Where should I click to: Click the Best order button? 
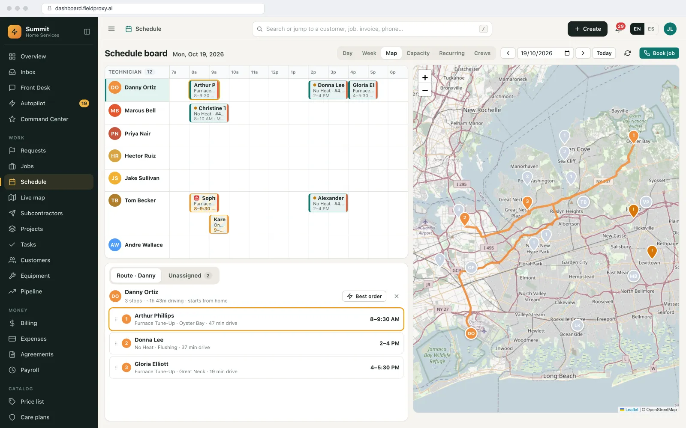point(364,296)
